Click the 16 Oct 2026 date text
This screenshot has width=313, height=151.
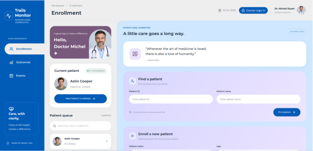(229, 10)
